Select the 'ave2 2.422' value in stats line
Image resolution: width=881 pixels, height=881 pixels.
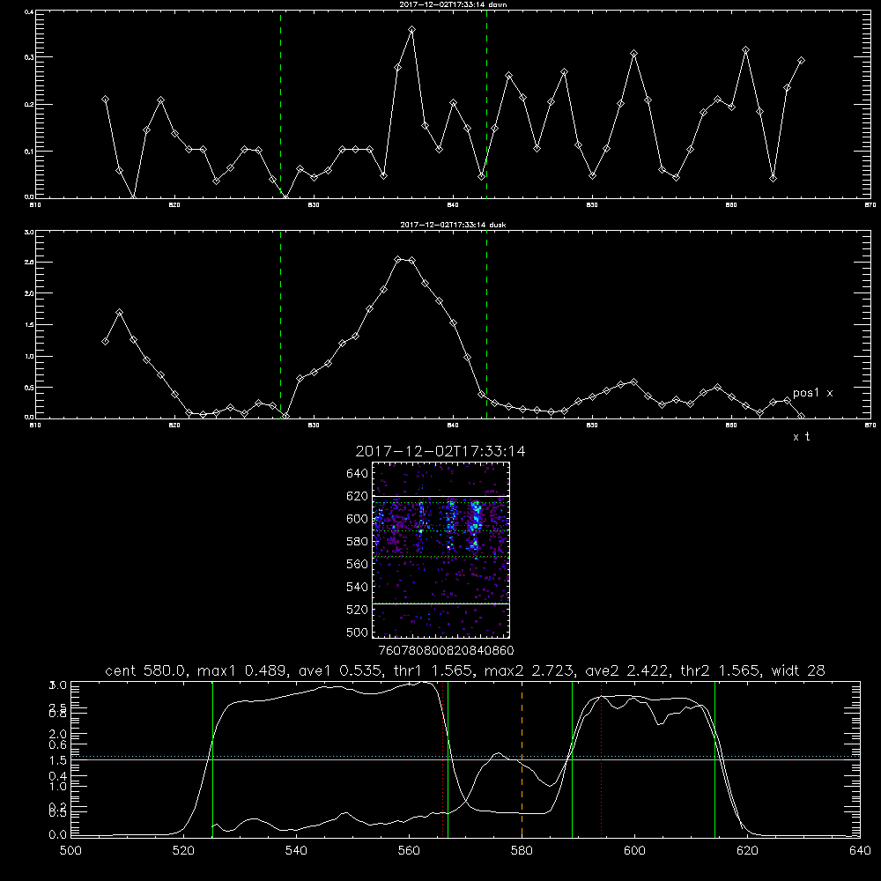click(629, 670)
